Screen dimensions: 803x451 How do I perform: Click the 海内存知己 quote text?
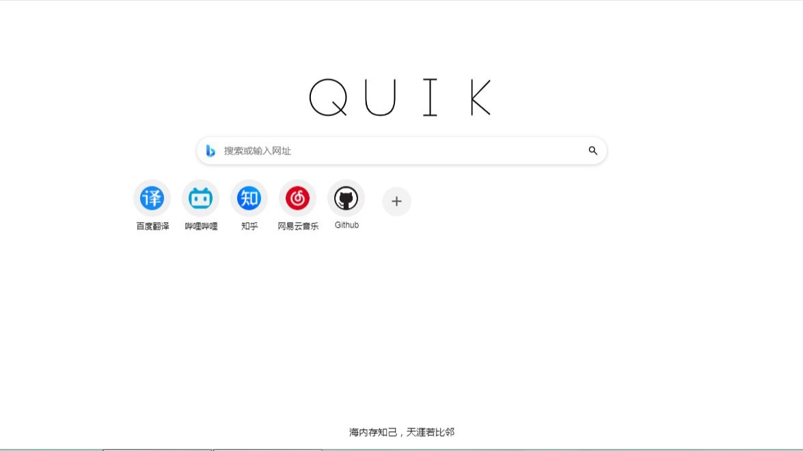click(373, 432)
